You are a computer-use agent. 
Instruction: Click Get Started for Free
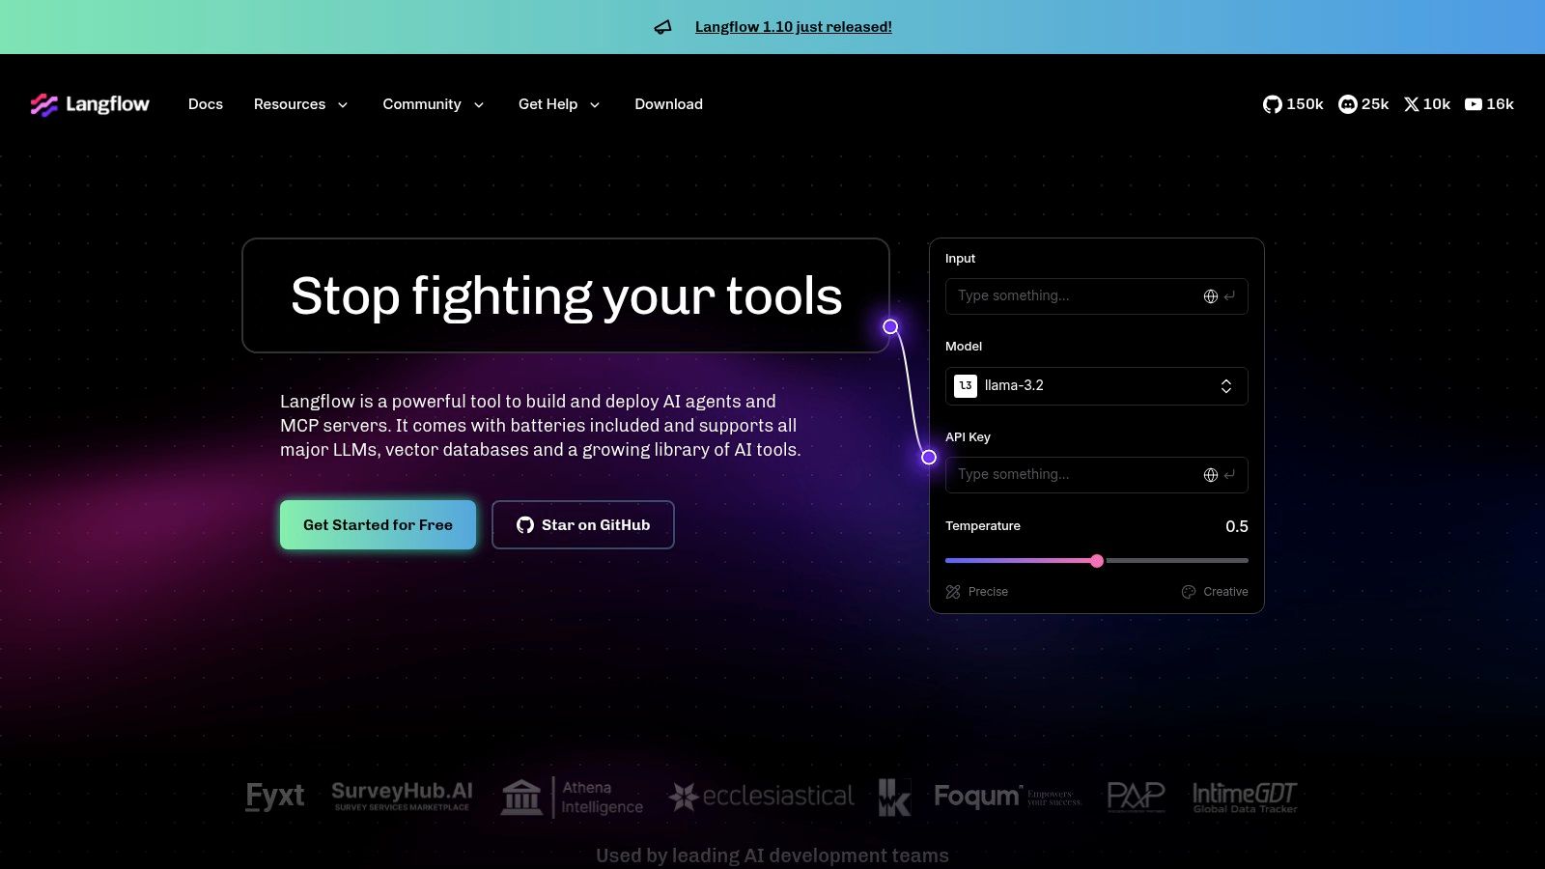click(x=378, y=525)
